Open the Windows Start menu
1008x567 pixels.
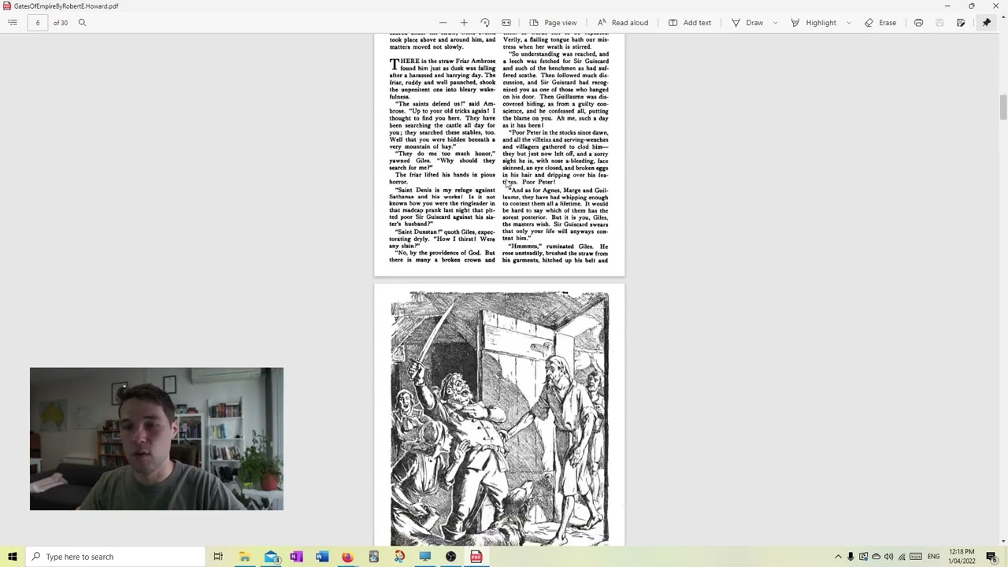[12, 557]
